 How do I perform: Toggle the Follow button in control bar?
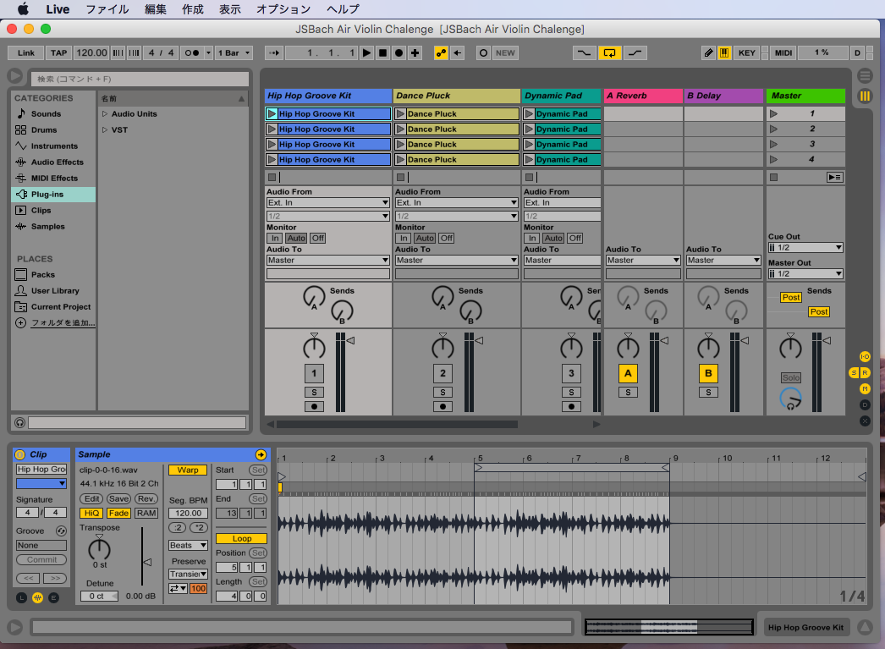(274, 53)
